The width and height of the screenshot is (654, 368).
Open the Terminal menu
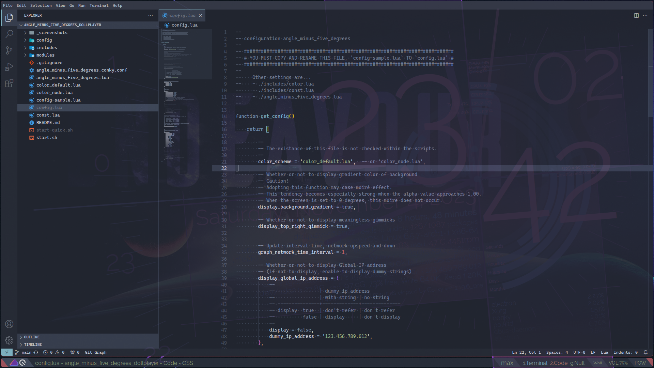(x=99, y=5)
